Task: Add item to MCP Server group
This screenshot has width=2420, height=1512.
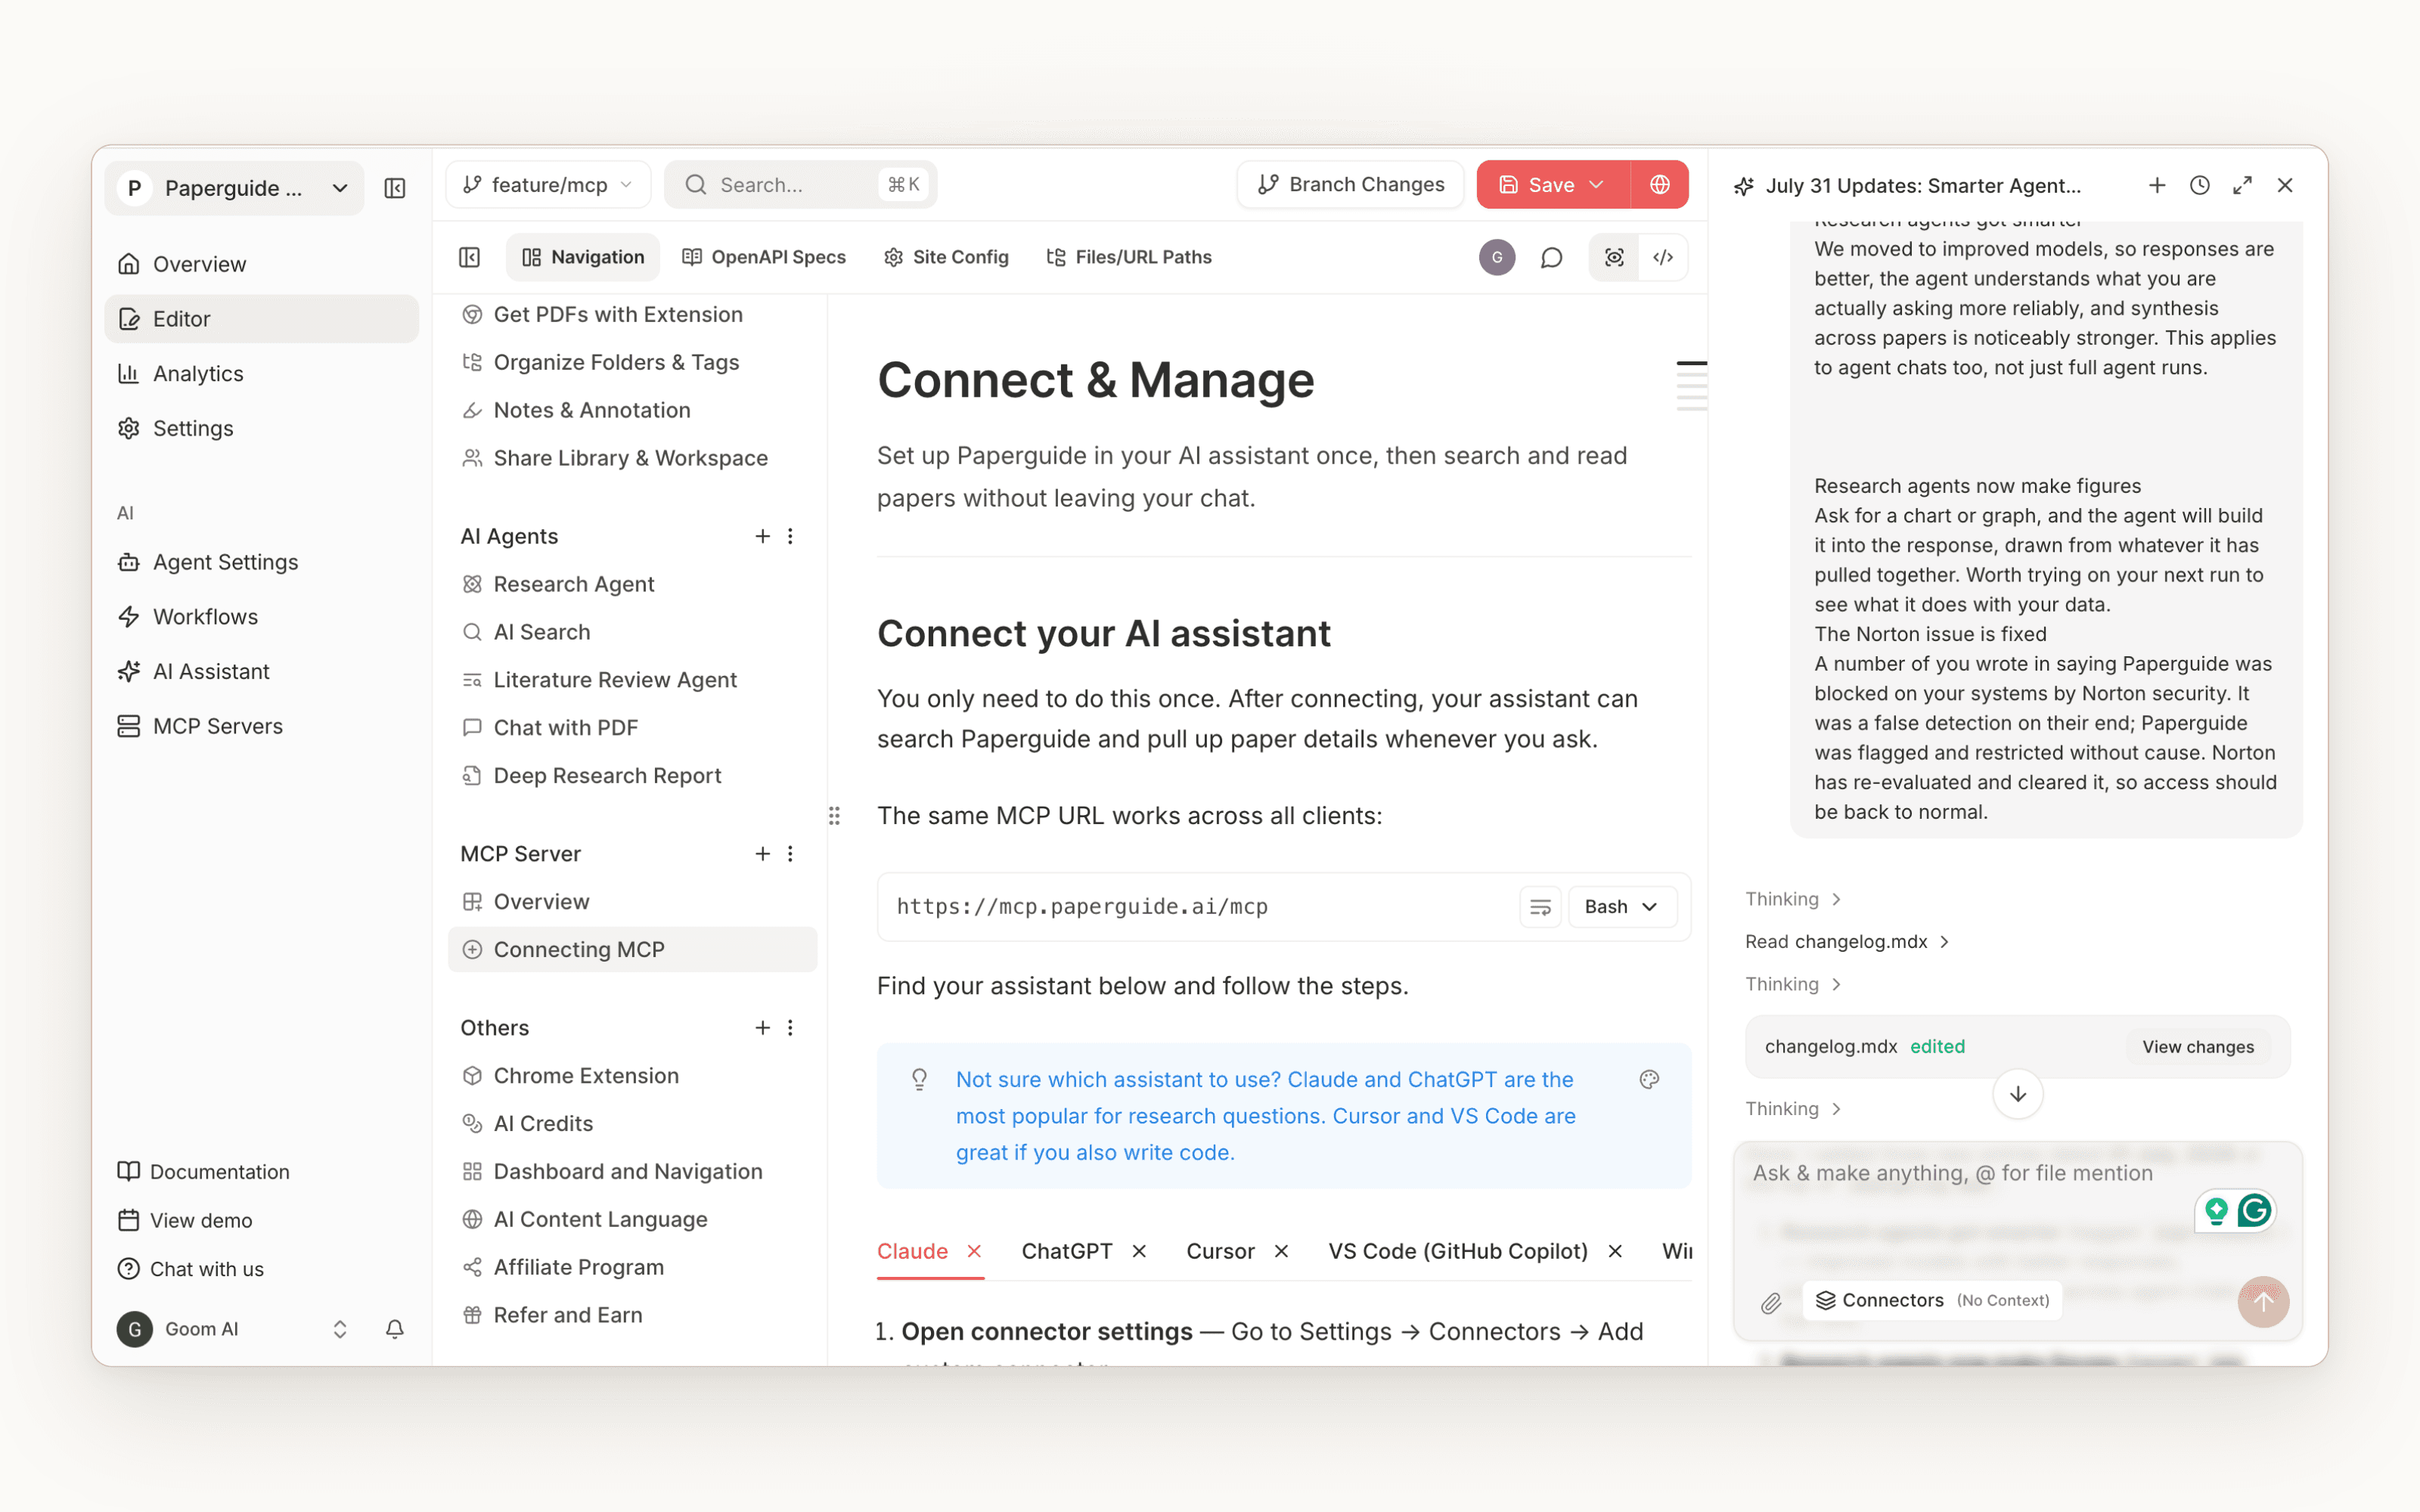Action: click(x=762, y=853)
